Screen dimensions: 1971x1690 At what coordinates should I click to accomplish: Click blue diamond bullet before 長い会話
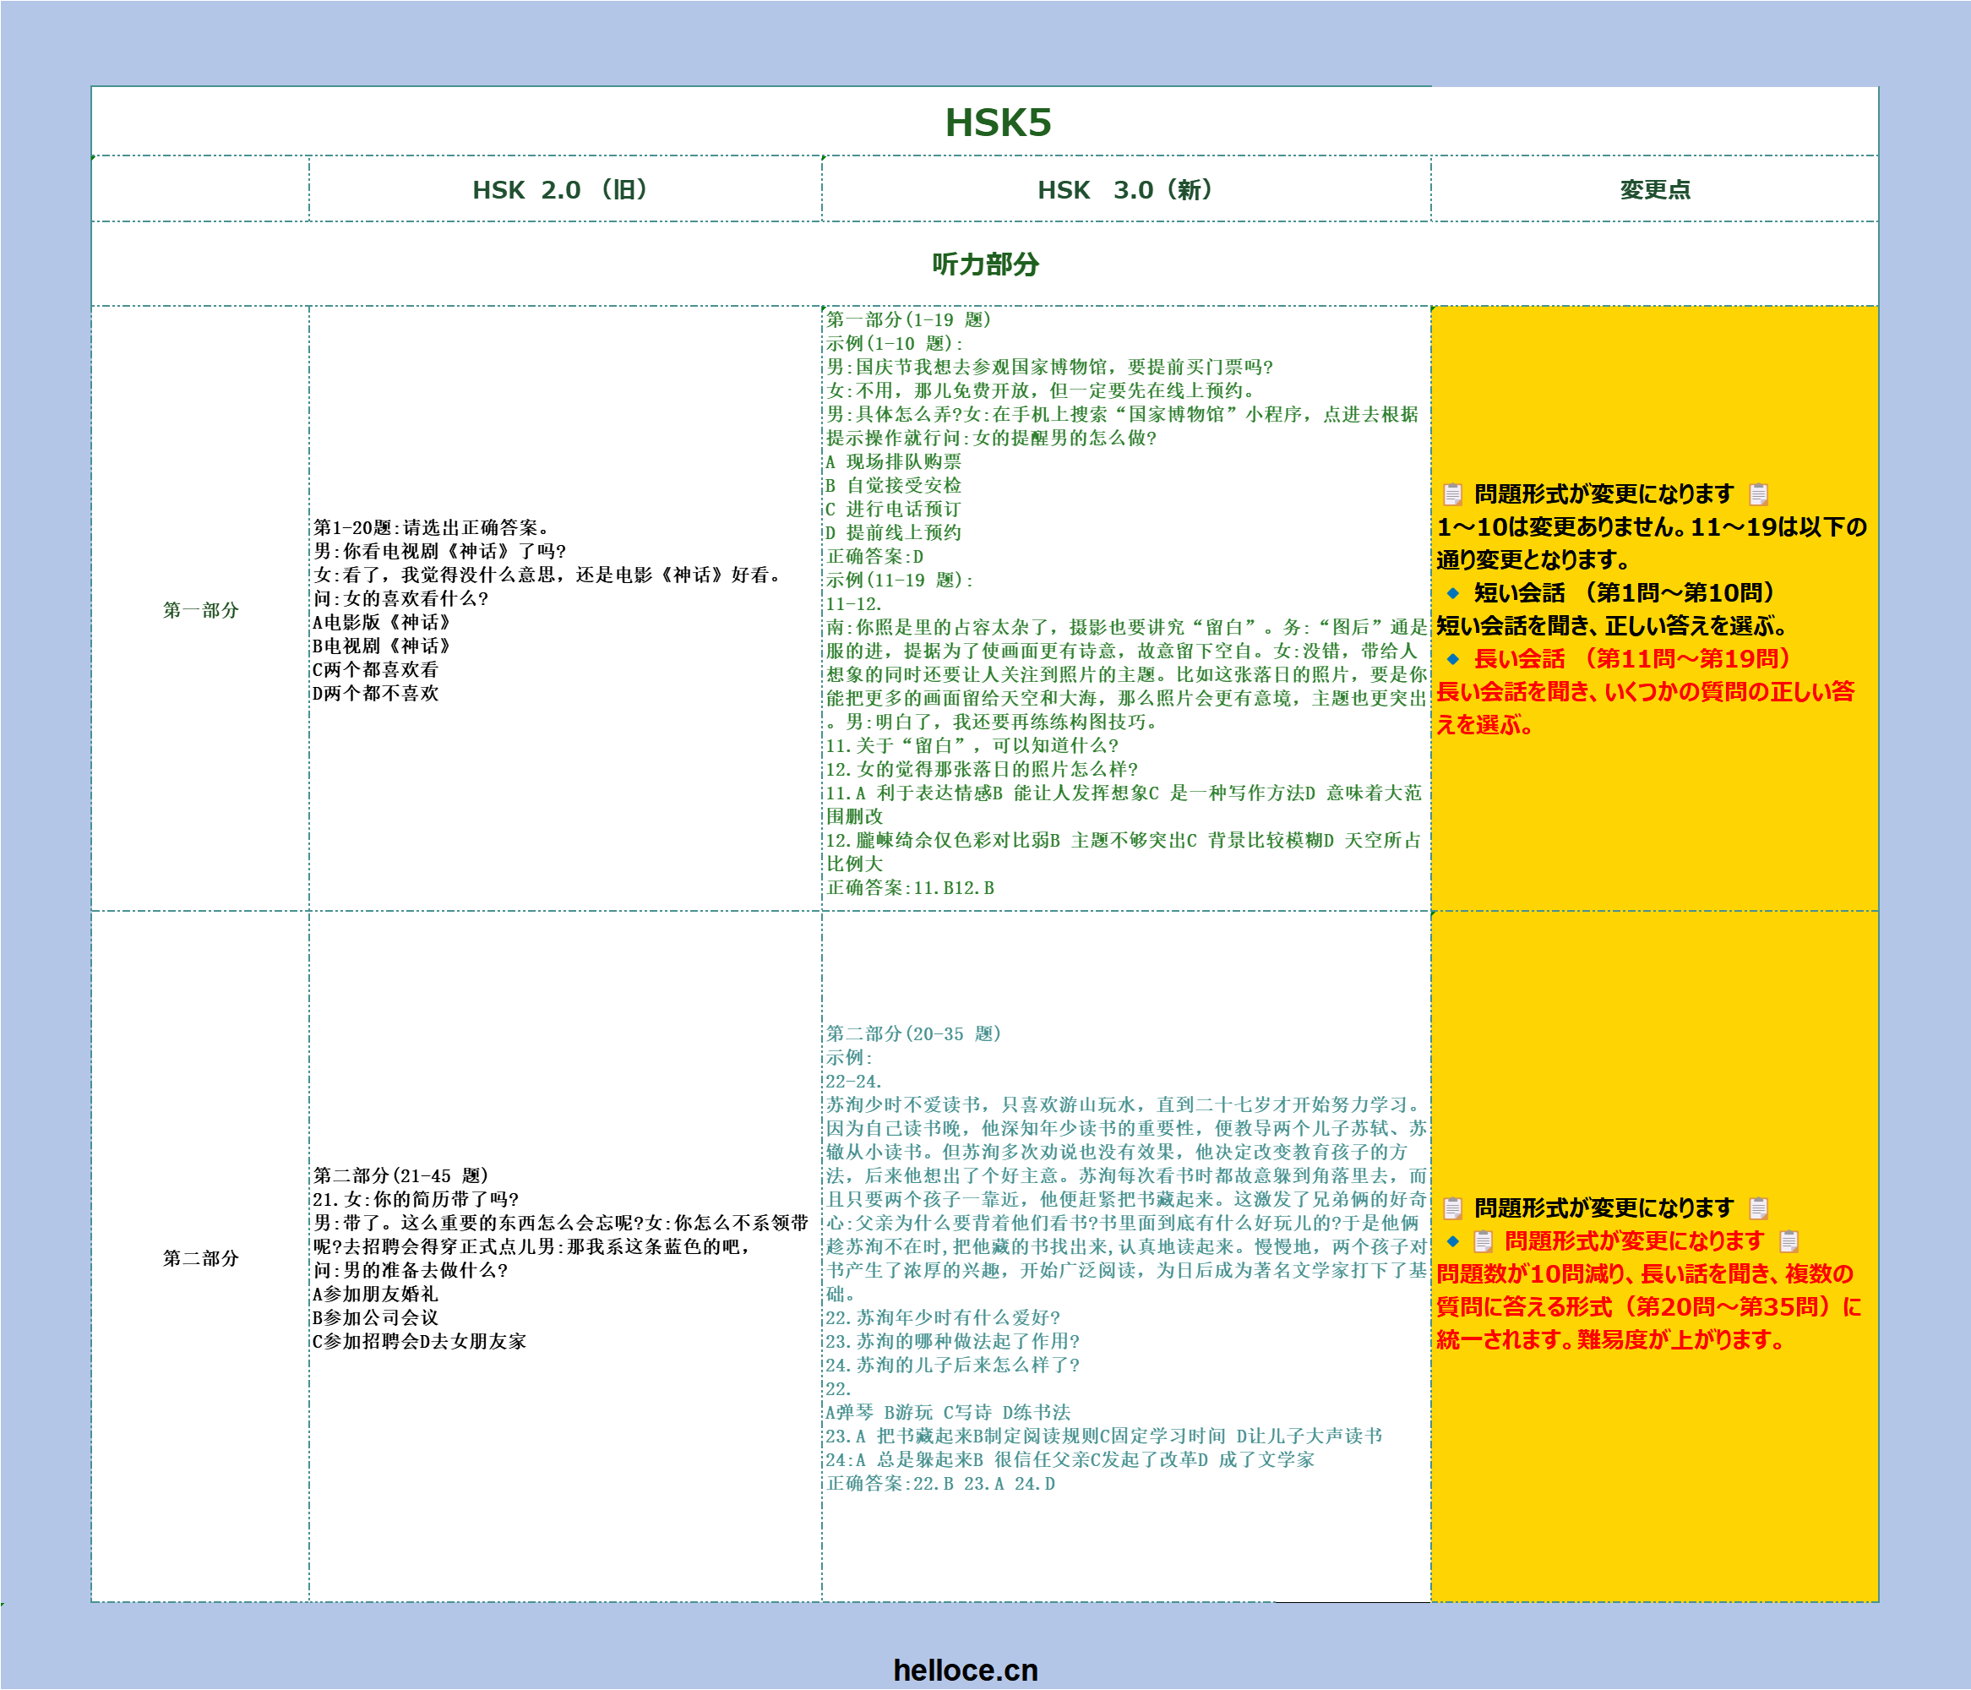click(x=1452, y=658)
